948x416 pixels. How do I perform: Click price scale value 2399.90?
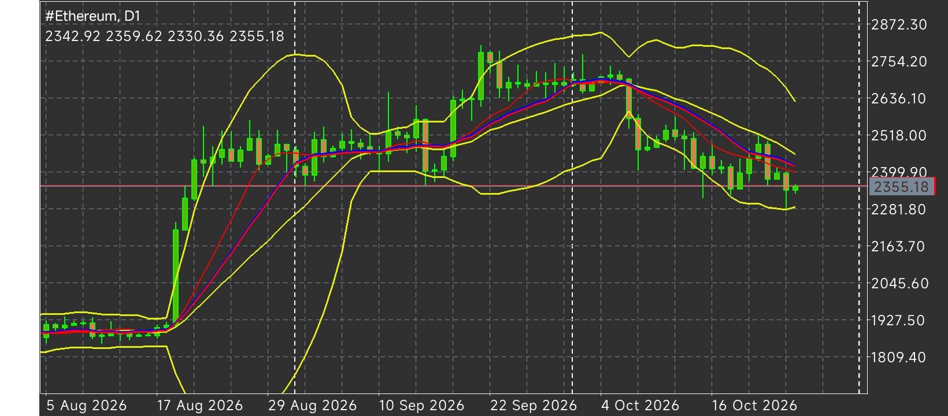click(x=899, y=172)
